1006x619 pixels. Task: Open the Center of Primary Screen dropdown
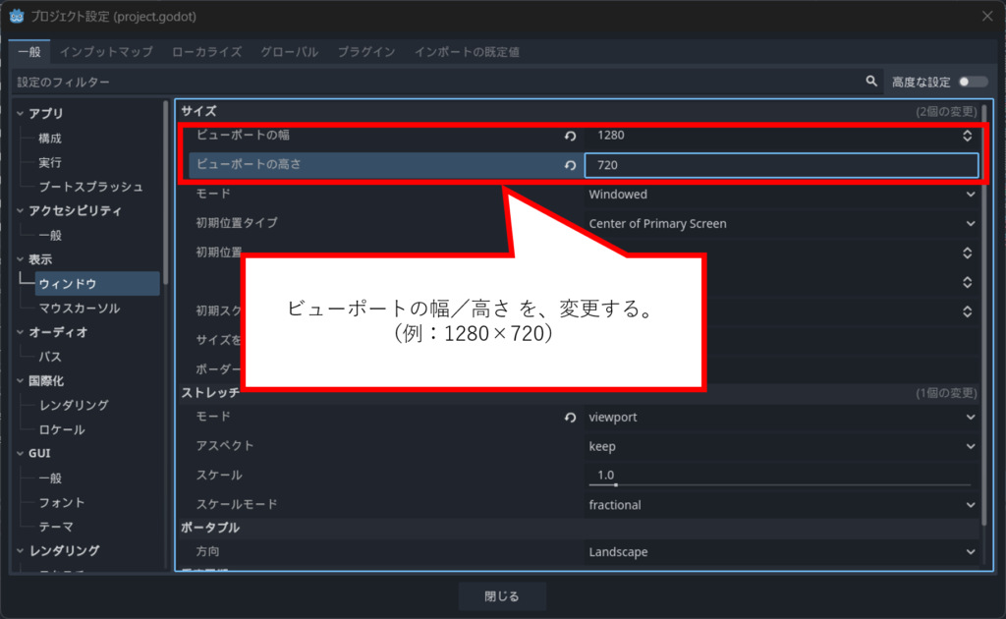tap(781, 224)
